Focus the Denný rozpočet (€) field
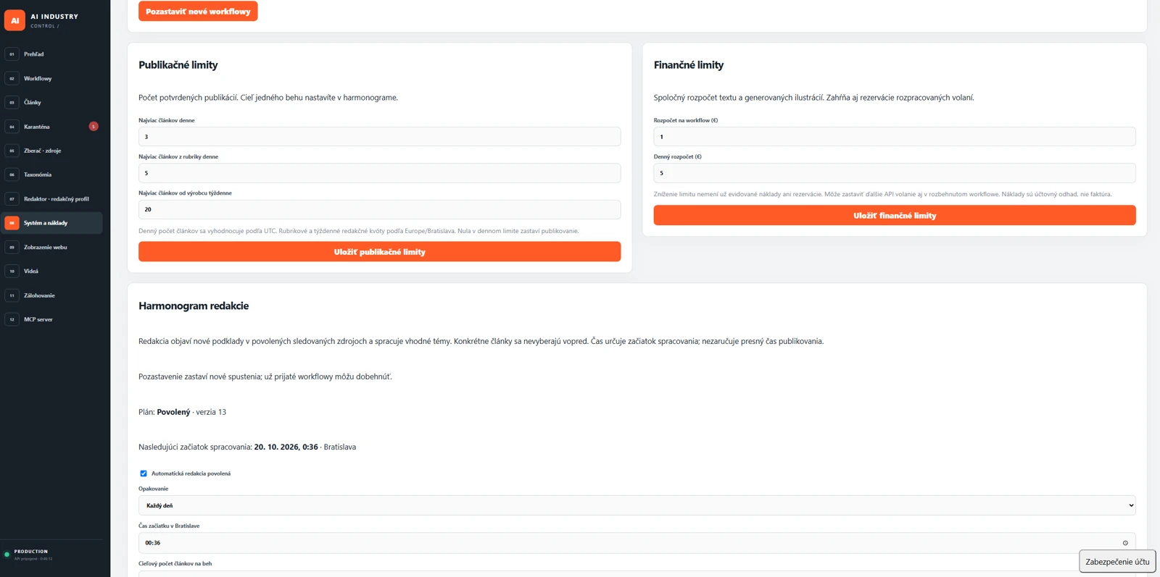The image size is (1160, 577). (x=894, y=173)
